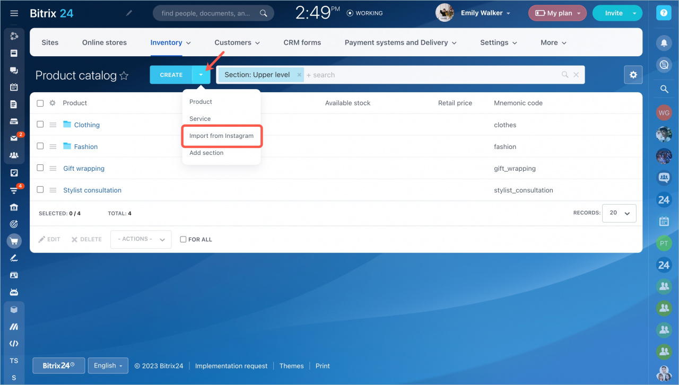Click the help question mark icon
679x385 pixels.
point(664,14)
